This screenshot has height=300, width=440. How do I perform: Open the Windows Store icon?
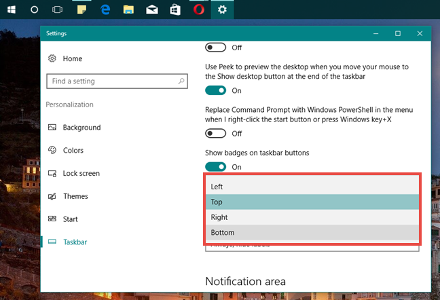pos(175,10)
